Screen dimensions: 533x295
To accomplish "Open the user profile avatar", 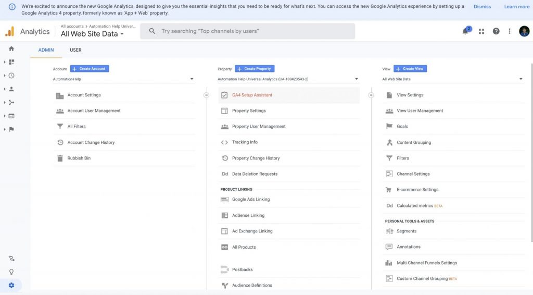I will (524, 31).
